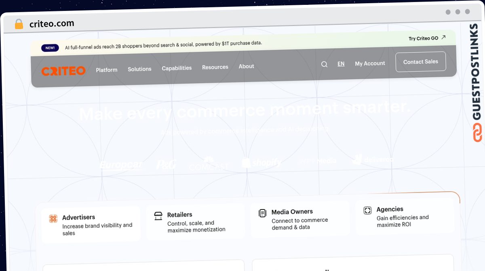This screenshot has width=485, height=271.
Task: Click the P&G logo
Action: [166, 164]
